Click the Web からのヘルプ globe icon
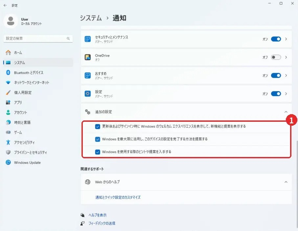The image size is (298, 231). tap(88, 182)
